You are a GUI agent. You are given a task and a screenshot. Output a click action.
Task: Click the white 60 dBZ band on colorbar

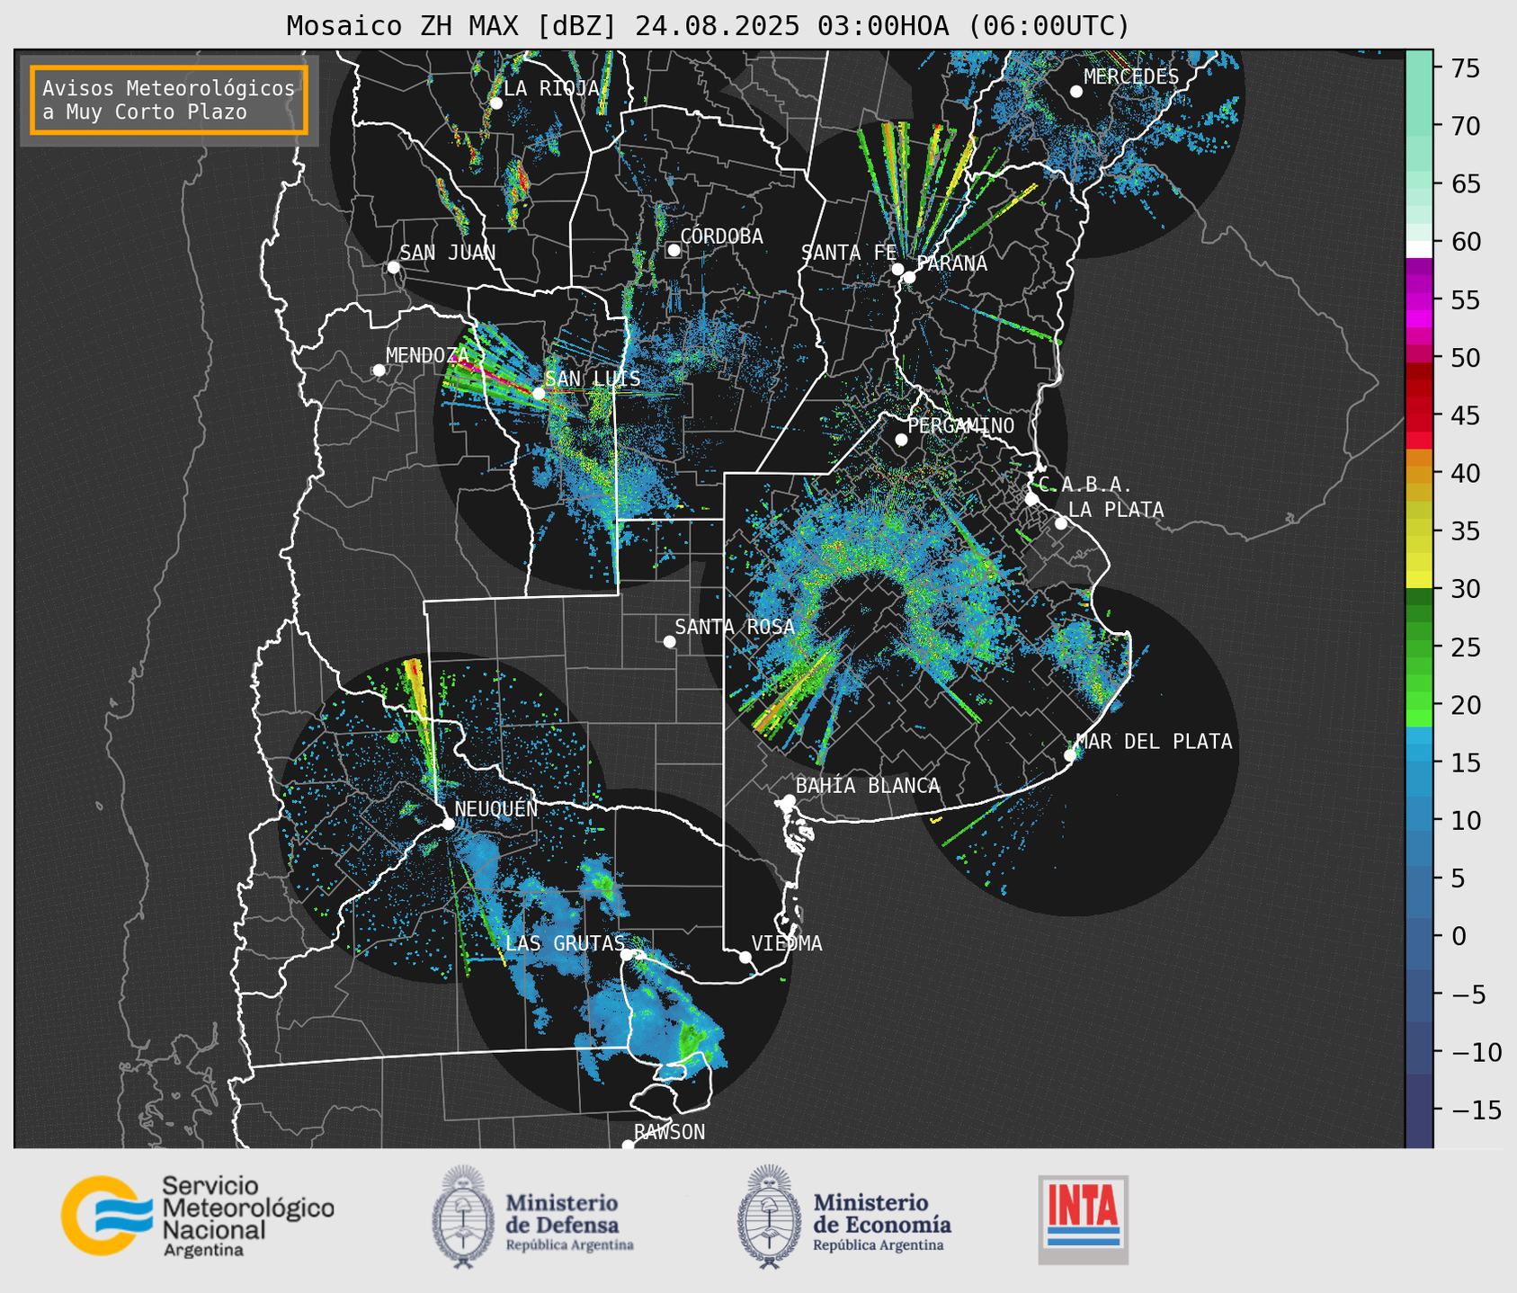click(x=1419, y=247)
